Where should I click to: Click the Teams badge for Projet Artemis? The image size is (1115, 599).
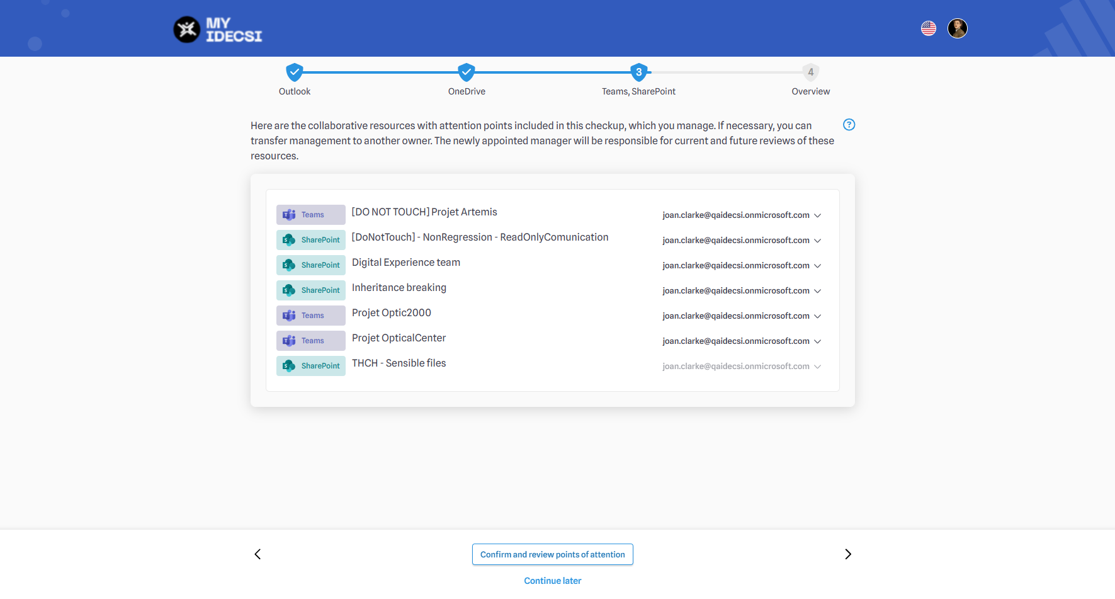tap(310, 215)
